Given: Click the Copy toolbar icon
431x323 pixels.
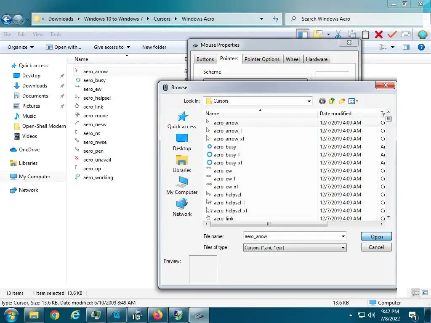Looking at the screenshot, I should (x=352, y=34).
